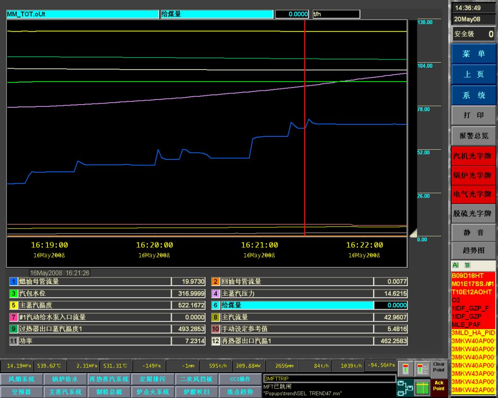
Task: Select alarm entry T10E12AOHT
Action: 471,292
